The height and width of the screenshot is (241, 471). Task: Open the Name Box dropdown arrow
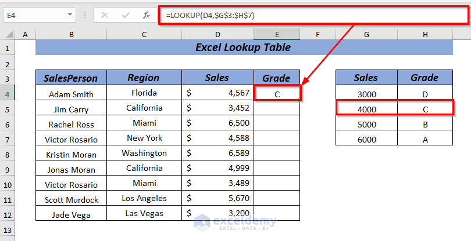[70, 14]
